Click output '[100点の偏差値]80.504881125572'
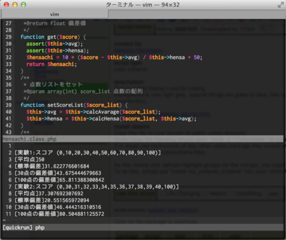286x240 pixels. point(59,214)
